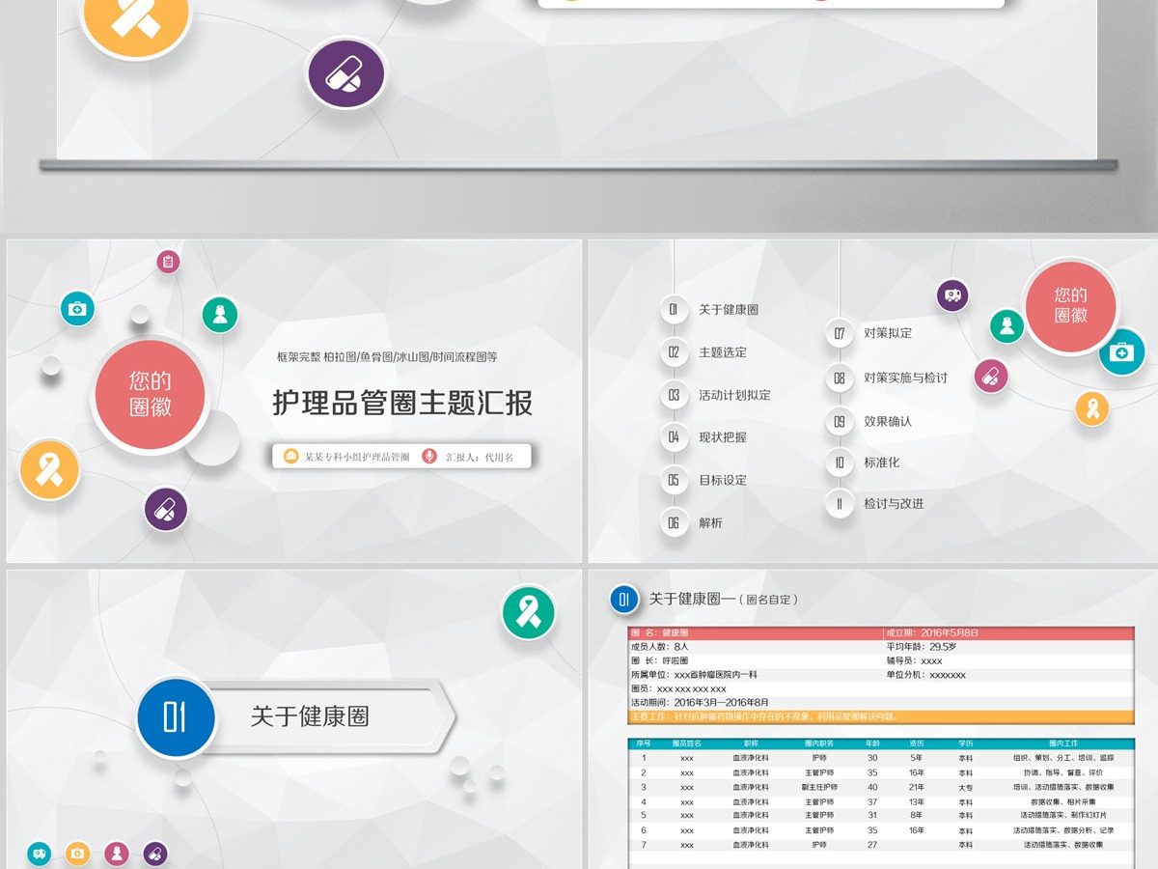Click the purple pill icon on the top cropped slide
The width and height of the screenshot is (1158, 869).
coord(346,74)
